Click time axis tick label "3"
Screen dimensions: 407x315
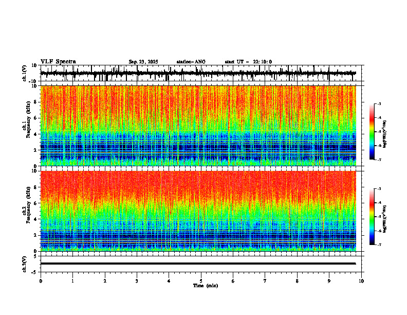tap(137, 281)
